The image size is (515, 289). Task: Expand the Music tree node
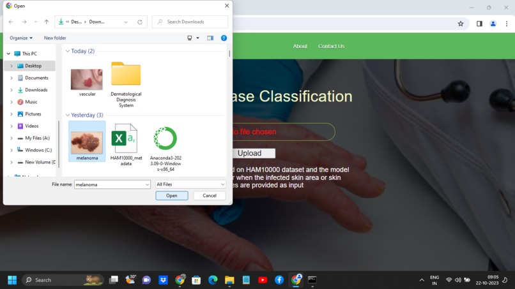coord(12,102)
